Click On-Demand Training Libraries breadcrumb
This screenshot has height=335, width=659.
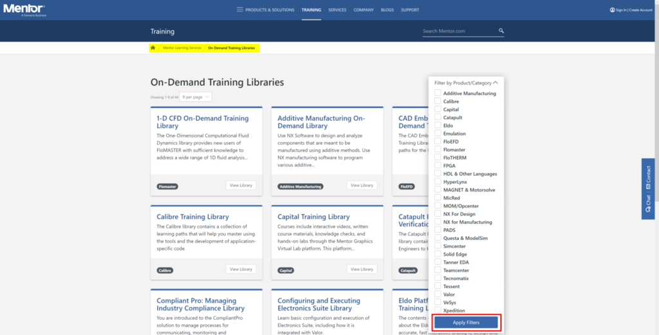point(232,48)
